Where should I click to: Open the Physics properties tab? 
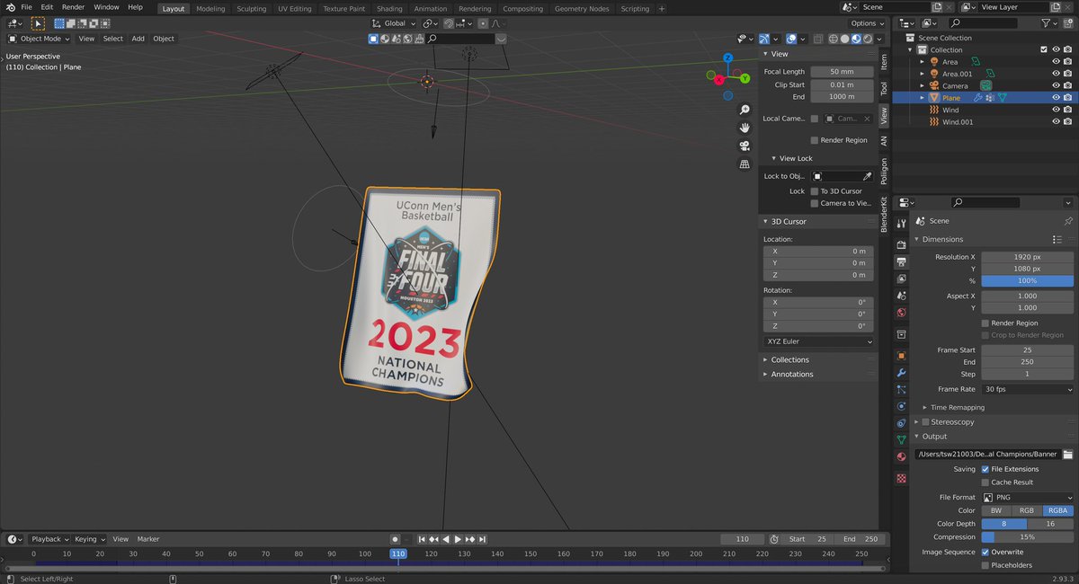pyautogui.click(x=901, y=406)
